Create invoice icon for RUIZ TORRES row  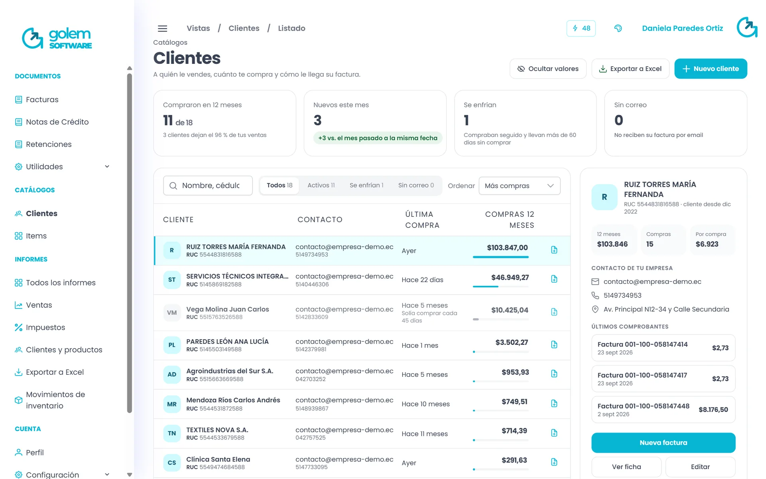554,250
